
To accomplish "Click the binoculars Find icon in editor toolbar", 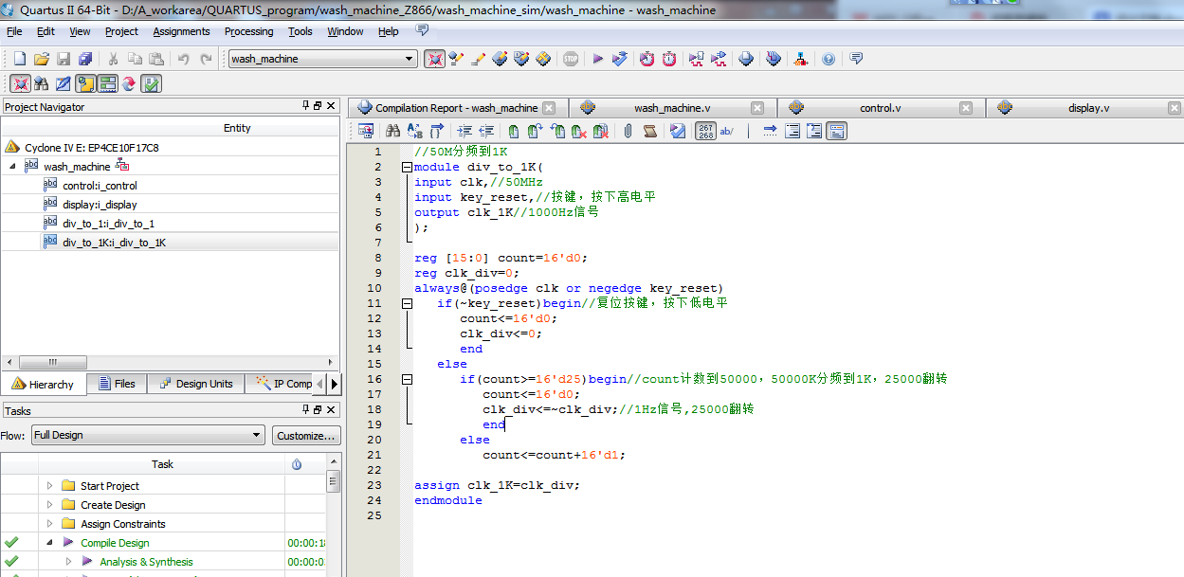I will pyautogui.click(x=392, y=132).
